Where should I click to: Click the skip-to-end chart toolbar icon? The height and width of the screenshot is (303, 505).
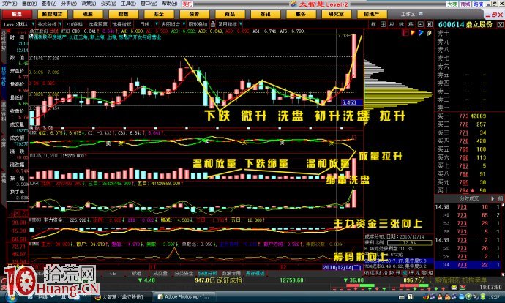tap(430, 24)
